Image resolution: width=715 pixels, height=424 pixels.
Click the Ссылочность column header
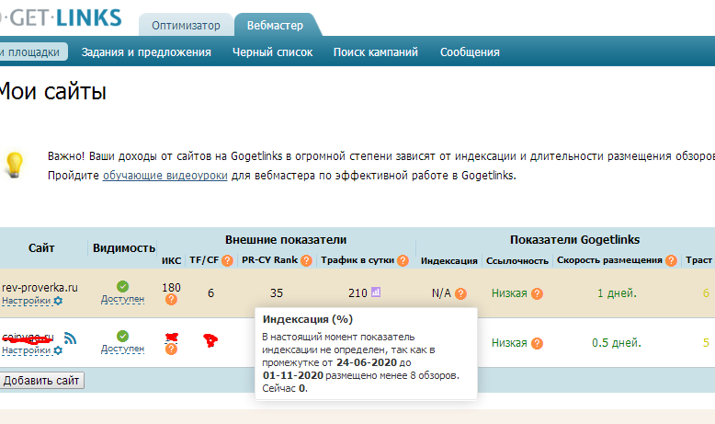coord(517,260)
